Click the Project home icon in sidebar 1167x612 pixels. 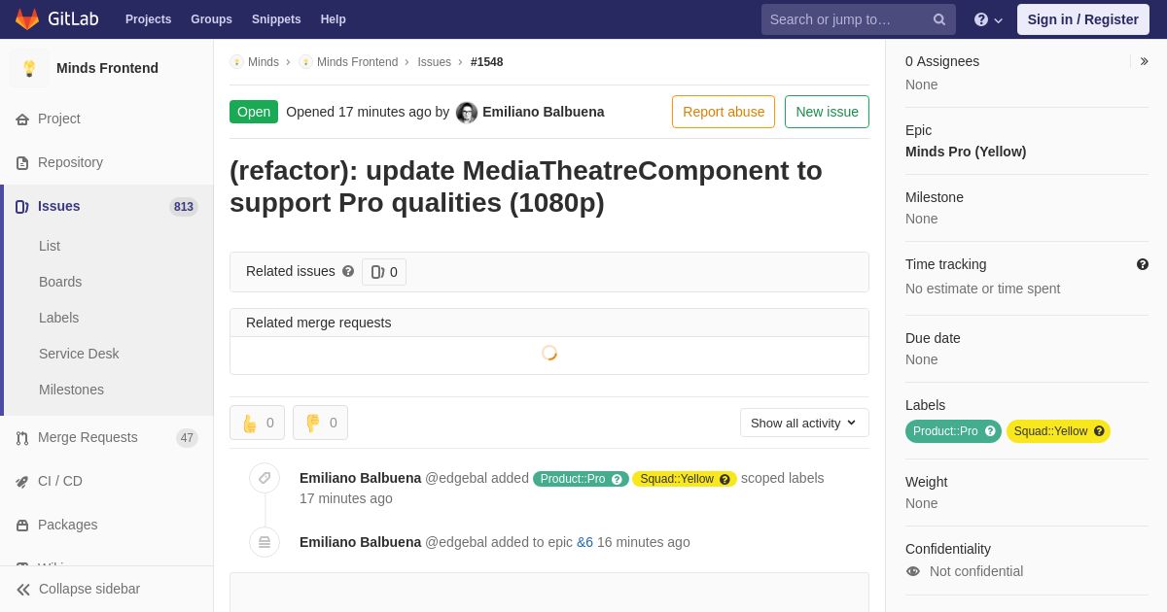coord(22,119)
